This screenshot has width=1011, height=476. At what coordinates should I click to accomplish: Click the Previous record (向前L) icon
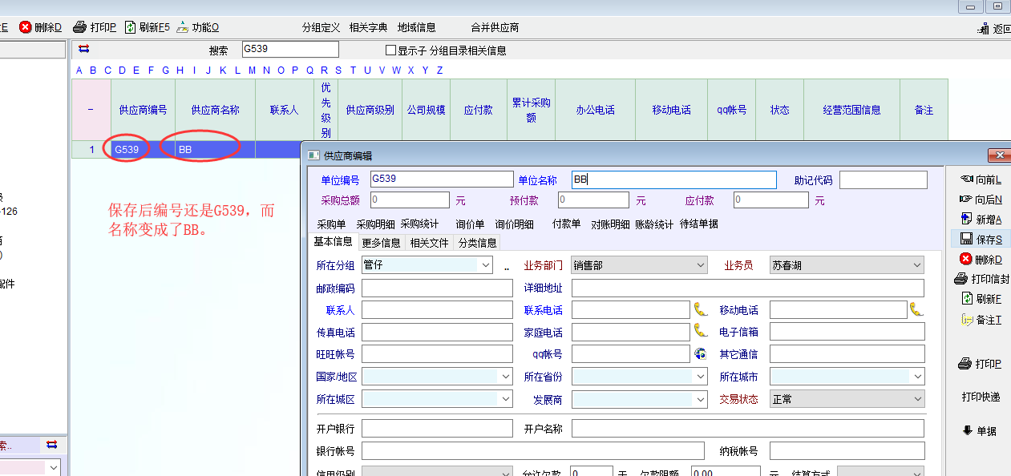(966, 180)
